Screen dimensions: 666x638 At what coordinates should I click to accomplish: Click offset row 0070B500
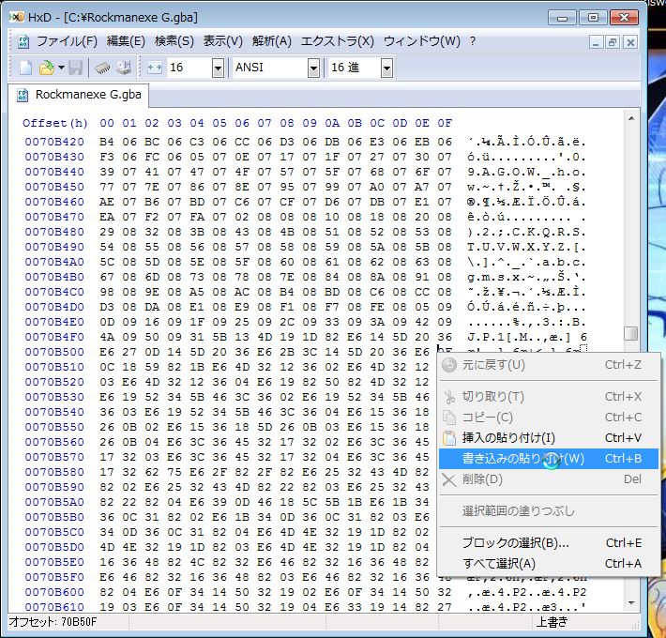point(54,352)
